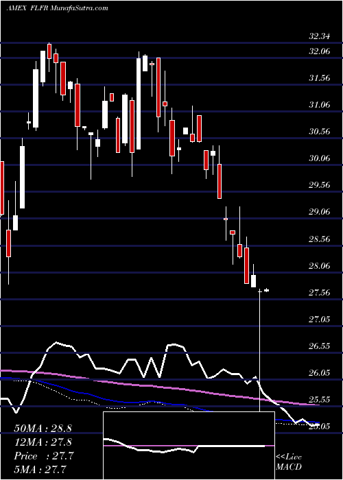Click the <<Live MACD label

pyautogui.click(x=289, y=462)
